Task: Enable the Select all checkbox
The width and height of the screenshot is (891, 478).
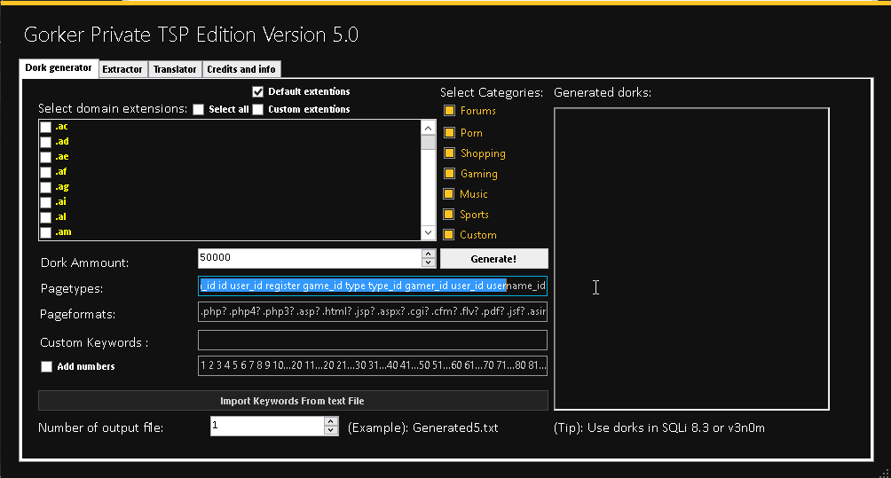Action: click(198, 110)
